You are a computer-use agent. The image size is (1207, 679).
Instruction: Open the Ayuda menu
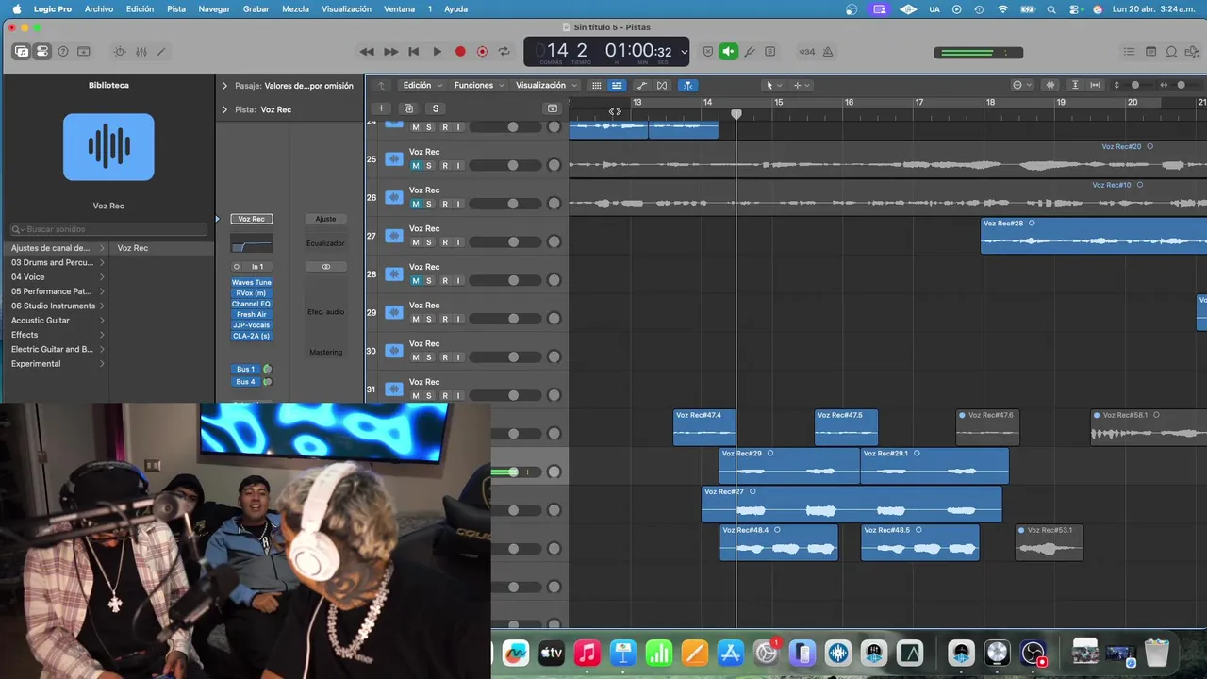pyautogui.click(x=455, y=8)
